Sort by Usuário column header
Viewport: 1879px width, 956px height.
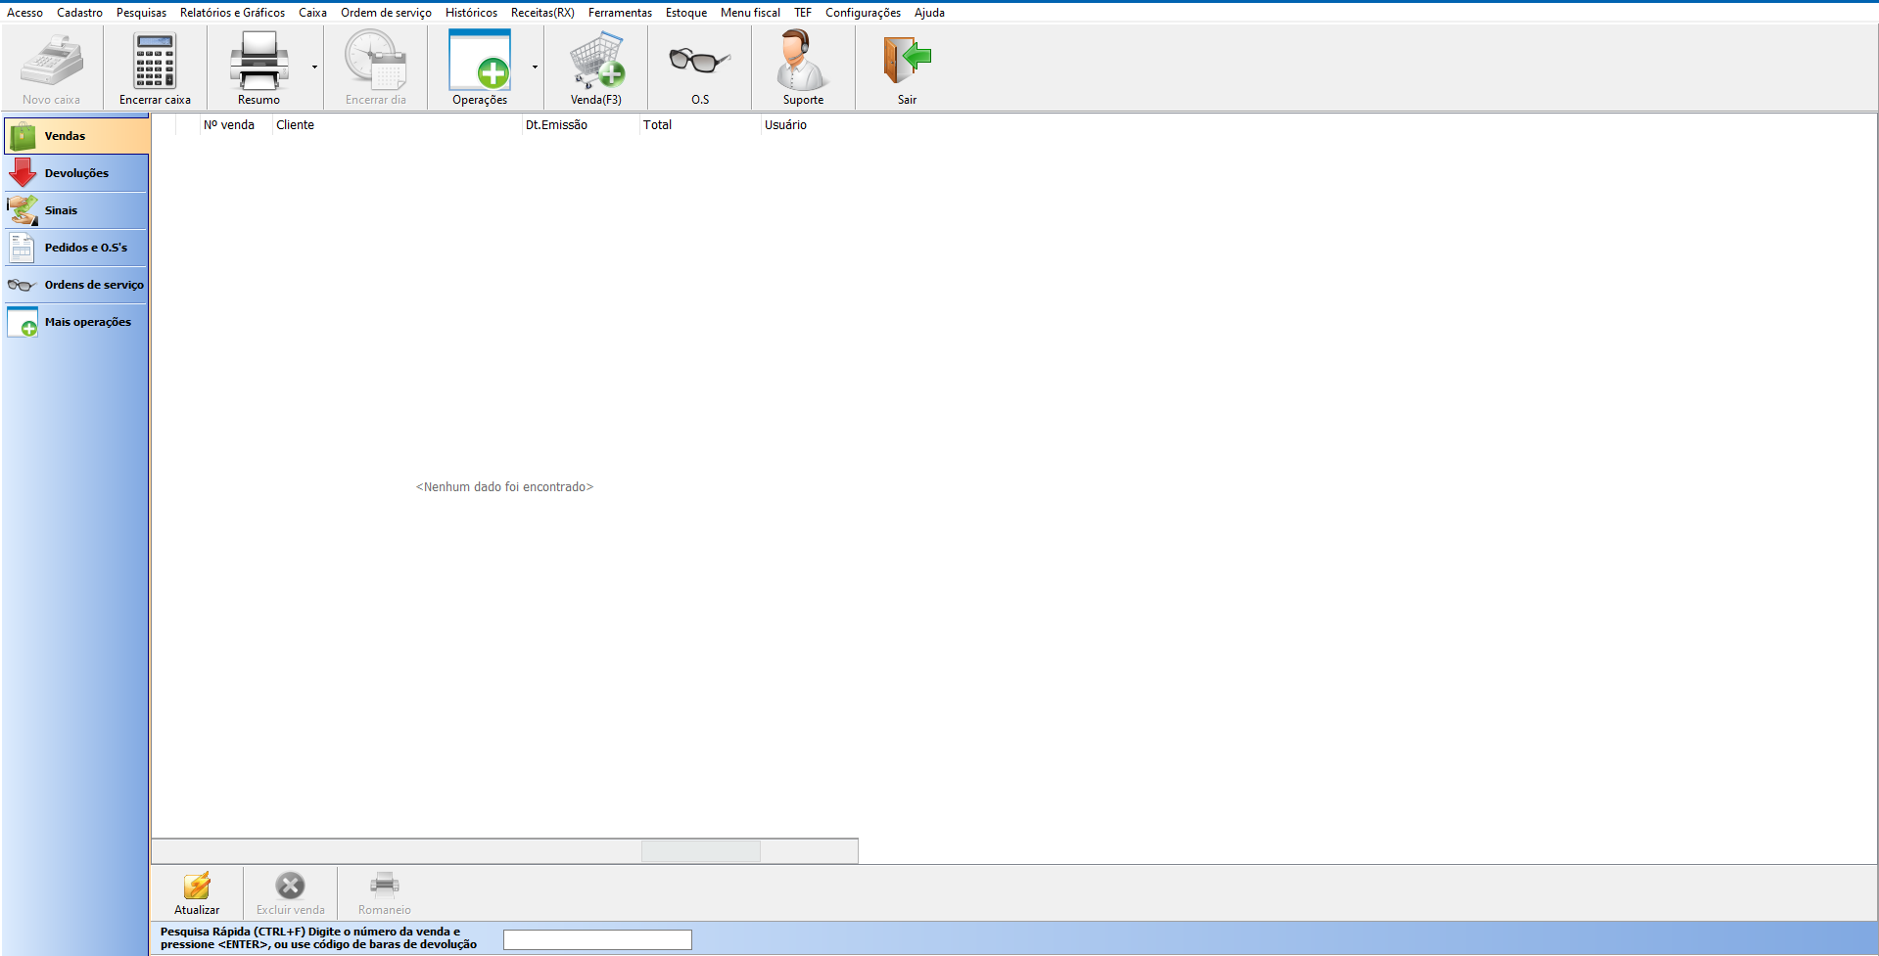point(810,125)
